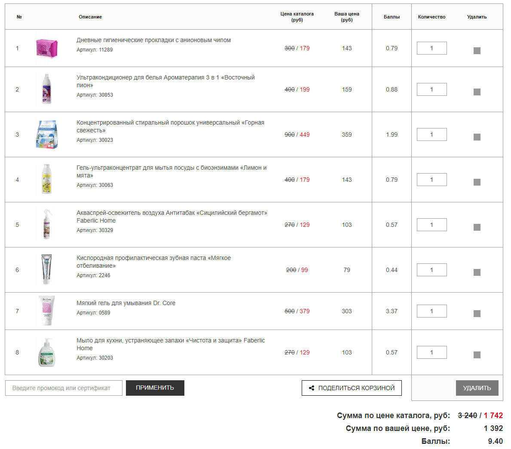This screenshot has height=449, width=511.
Task: Select delete checkbox for toothpaste row
Action: 477,272
